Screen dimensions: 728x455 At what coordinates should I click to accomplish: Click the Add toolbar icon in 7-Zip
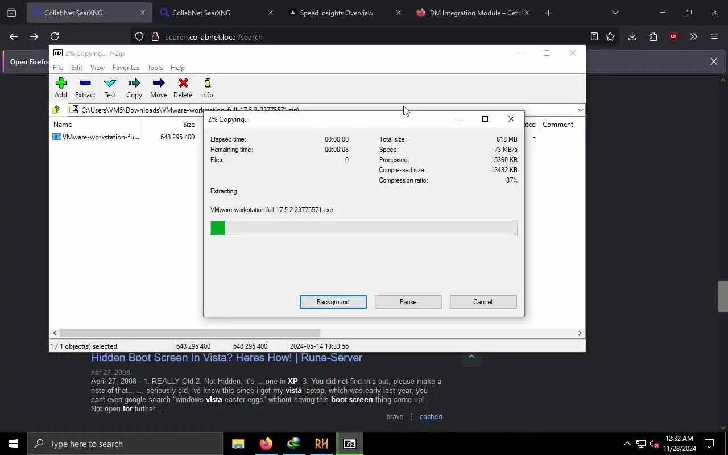(61, 88)
